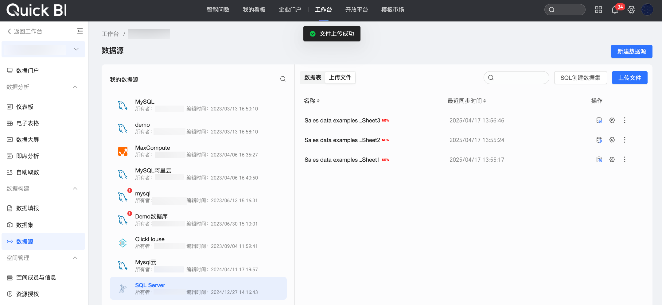The image size is (662, 305).
Task: Click the SQL创建数据集 button
Action: pyautogui.click(x=580, y=78)
